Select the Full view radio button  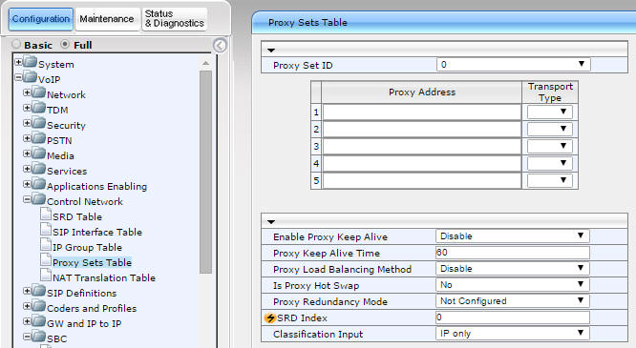[65, 44]
